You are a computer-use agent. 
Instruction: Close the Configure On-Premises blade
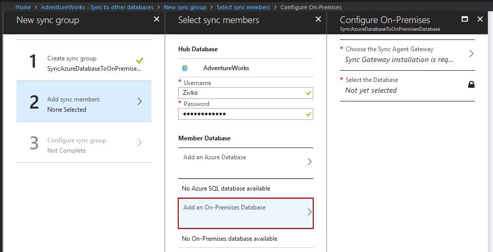(x=480, y=19)
